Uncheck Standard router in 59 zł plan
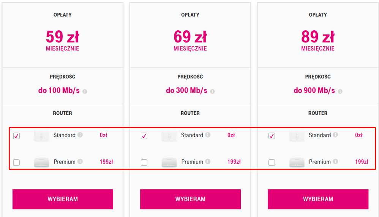 click(16, 136)
